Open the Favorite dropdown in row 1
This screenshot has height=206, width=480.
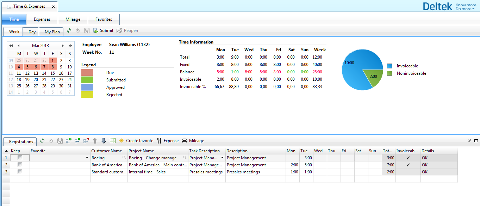point(87,158)
